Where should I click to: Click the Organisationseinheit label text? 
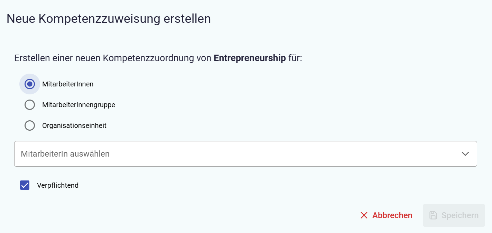click(x=74, y=125)
